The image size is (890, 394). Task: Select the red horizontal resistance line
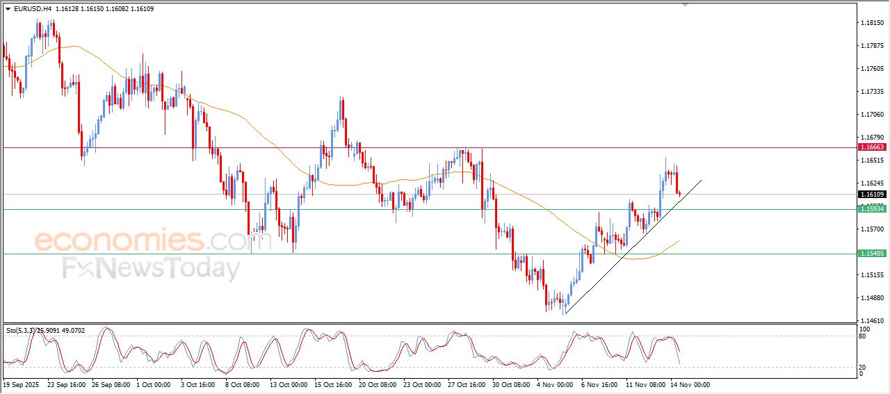point(417,147)
